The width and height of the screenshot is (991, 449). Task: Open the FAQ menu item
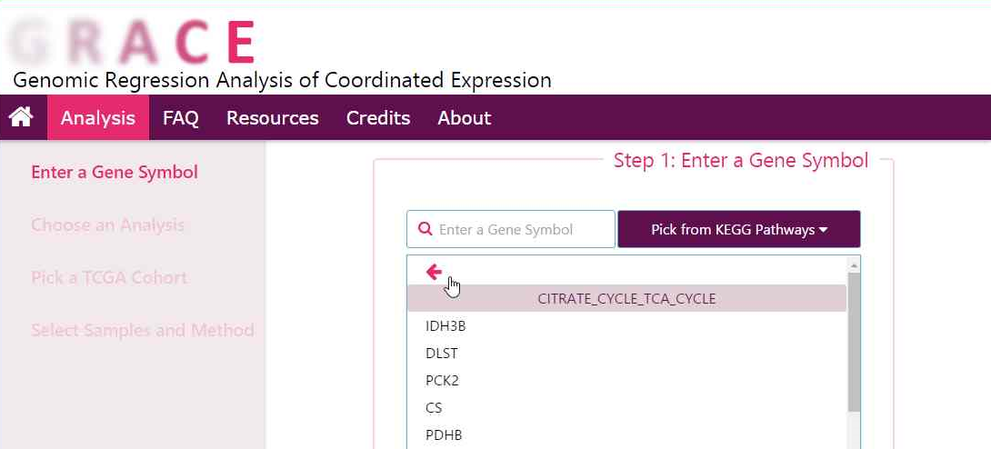[181, 117]
